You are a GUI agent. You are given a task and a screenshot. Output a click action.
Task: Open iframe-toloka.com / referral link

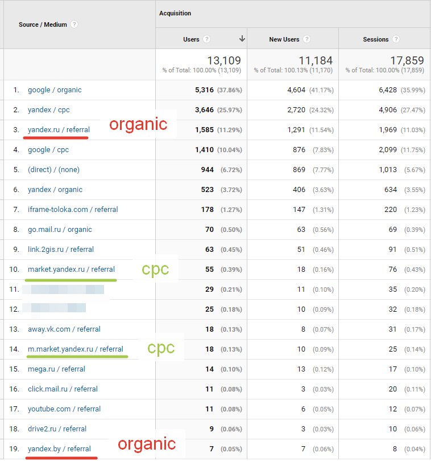73,209
